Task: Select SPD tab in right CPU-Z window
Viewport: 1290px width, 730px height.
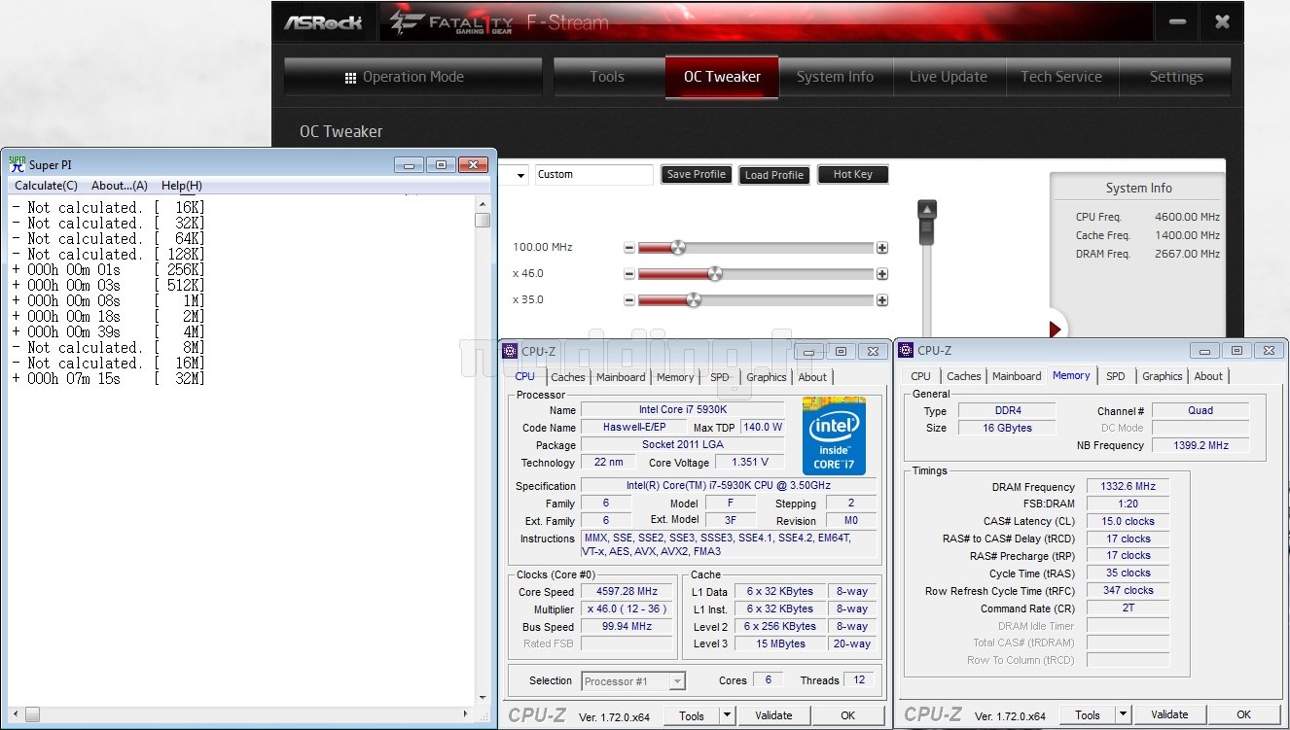Action: 1116,376
